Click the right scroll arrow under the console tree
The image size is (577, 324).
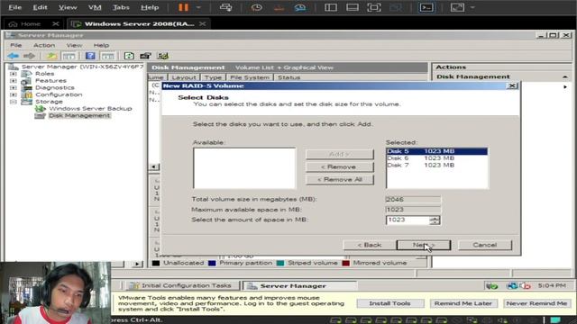(137, 264)
